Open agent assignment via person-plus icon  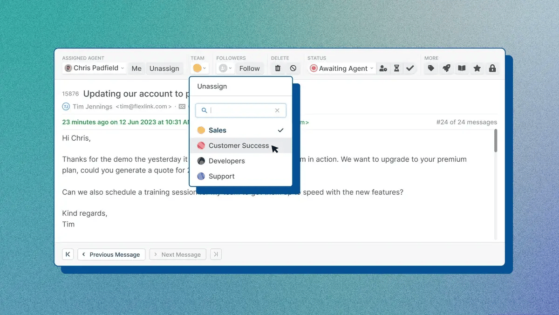383,68
